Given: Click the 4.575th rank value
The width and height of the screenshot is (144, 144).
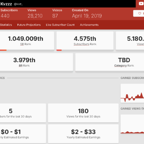Looking at the screenshot, I should click(x=85, y=39).
